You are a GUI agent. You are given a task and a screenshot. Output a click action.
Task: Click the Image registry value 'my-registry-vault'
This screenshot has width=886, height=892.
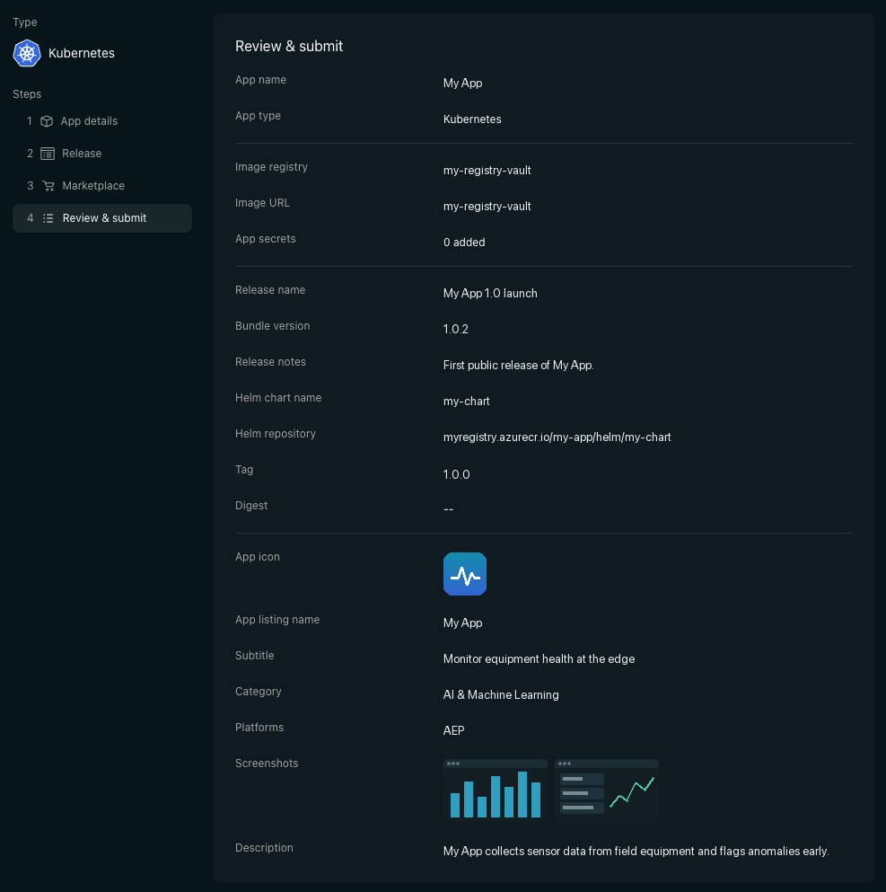[x=487, y=171]
